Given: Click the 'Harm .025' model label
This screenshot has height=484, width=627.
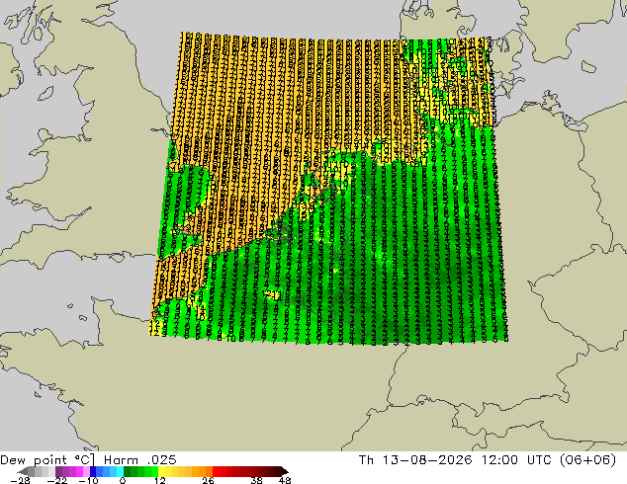Looking at the screenshot, I should pyautogui.click(x=140, y=460).
